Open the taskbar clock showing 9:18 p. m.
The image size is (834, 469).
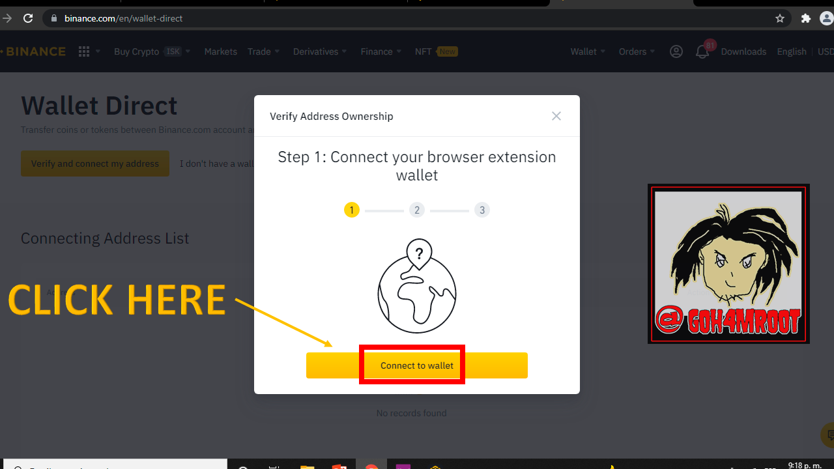point(804,465)
